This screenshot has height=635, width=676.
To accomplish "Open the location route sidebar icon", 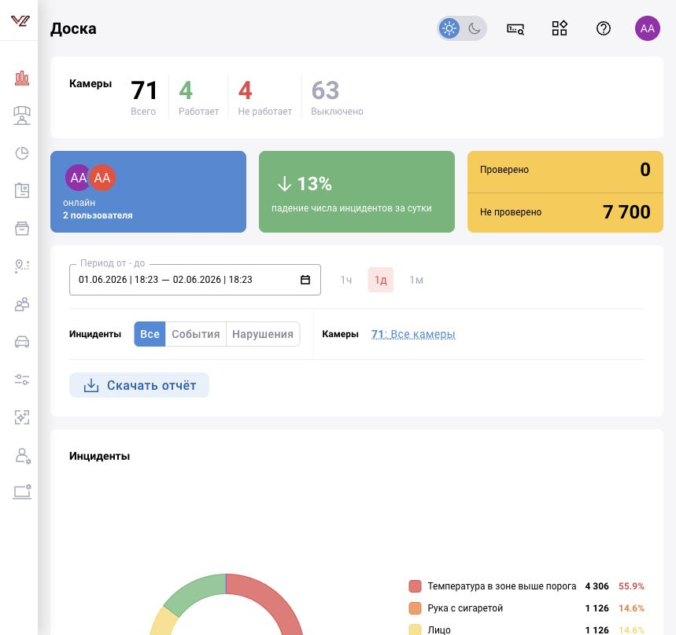I will click(22, 266).
